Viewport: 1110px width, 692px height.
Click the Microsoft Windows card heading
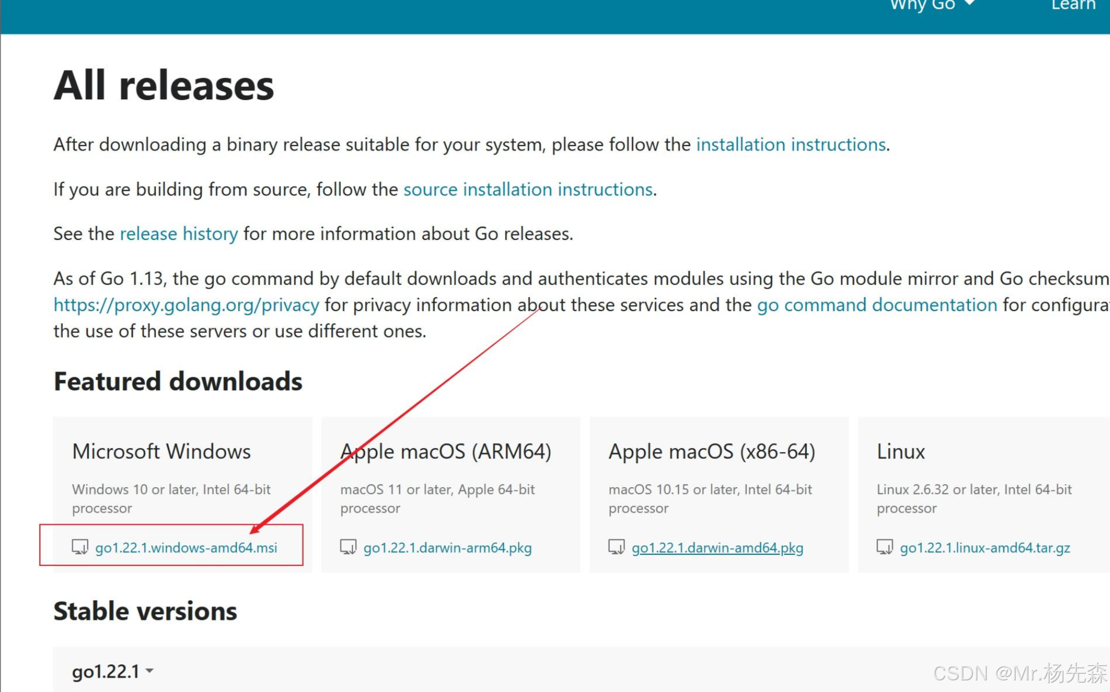162,452
